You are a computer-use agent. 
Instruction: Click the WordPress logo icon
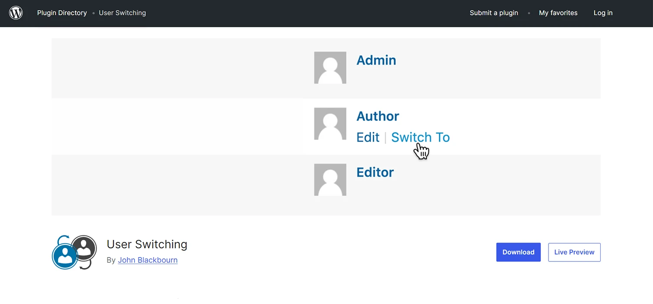click(16, 13)
